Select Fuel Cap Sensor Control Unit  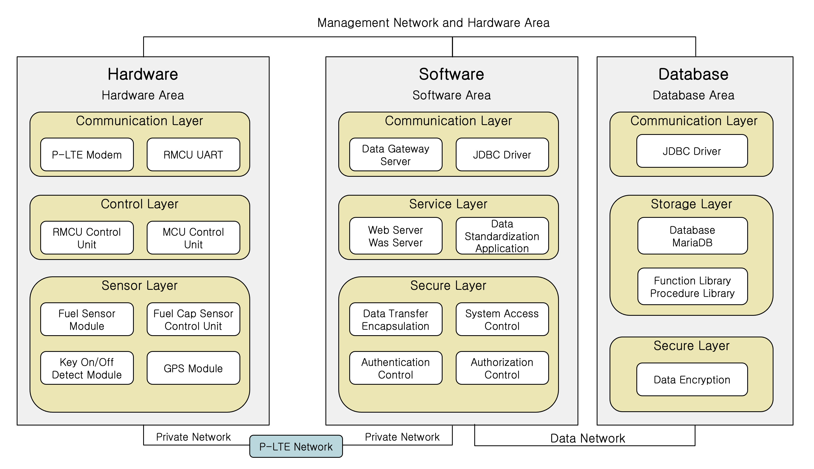(193, 319)
